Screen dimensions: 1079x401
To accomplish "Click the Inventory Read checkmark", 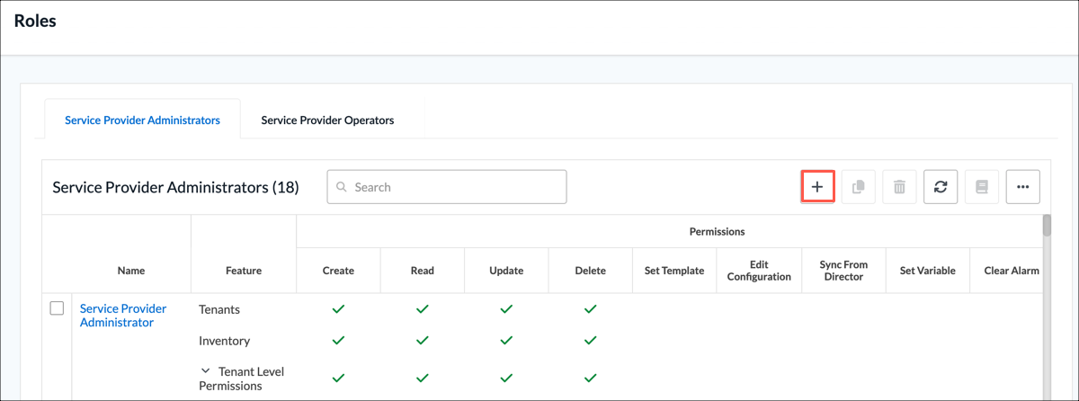I will [x=423, y=341].
